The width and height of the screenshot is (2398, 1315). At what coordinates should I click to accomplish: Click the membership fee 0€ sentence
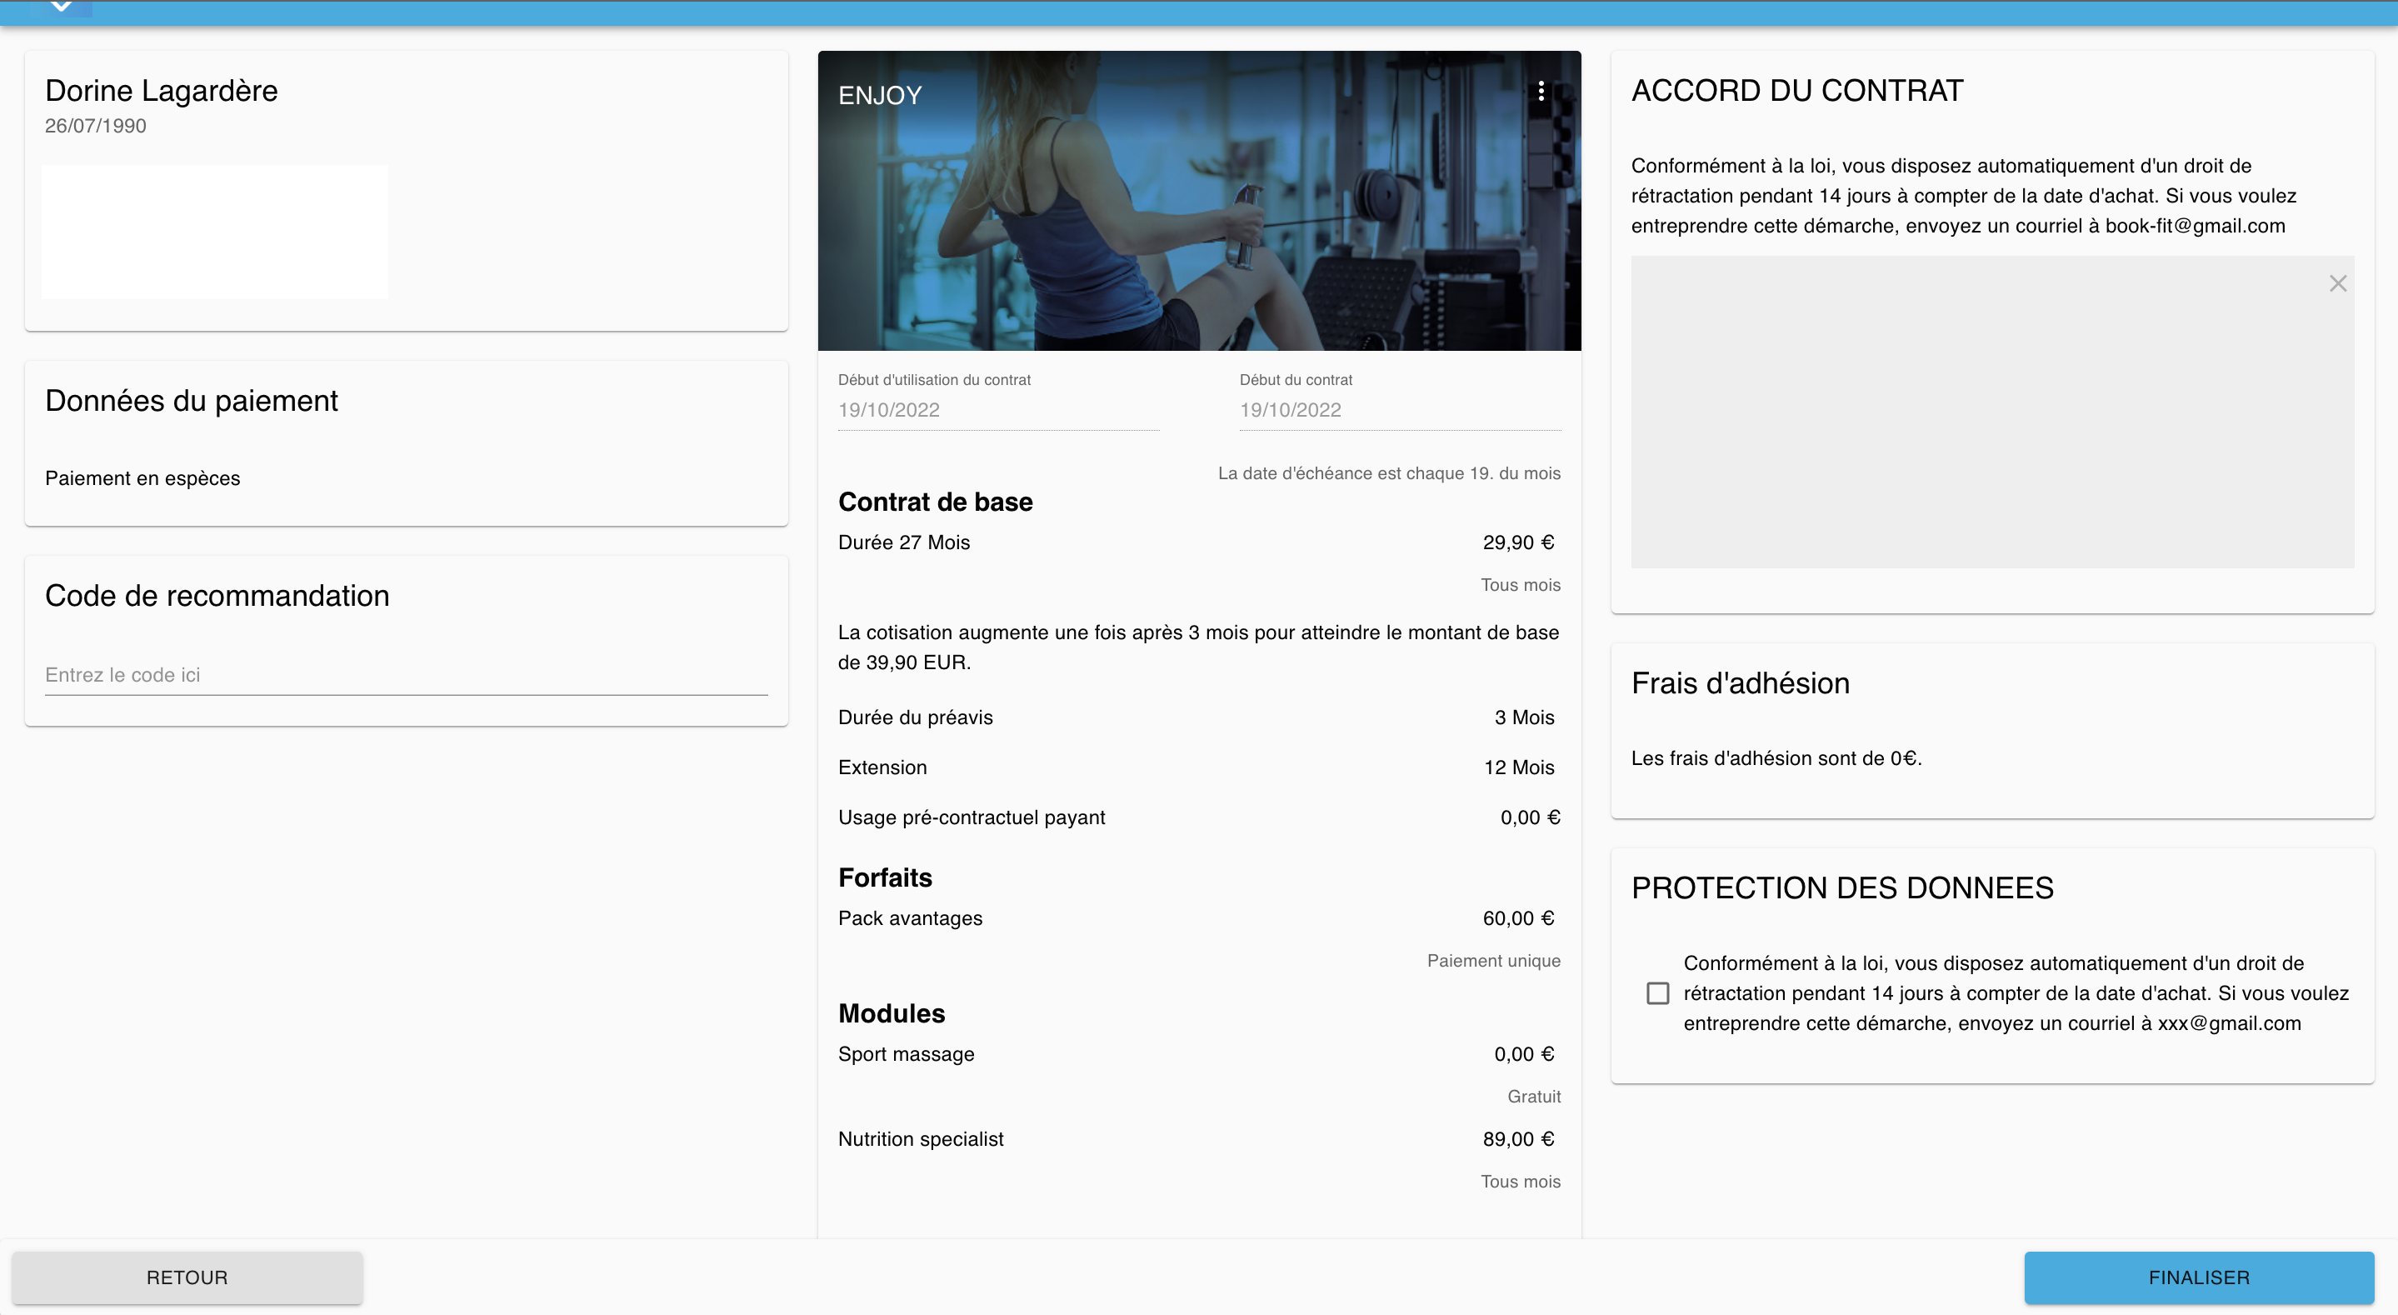click(1776, 758)
